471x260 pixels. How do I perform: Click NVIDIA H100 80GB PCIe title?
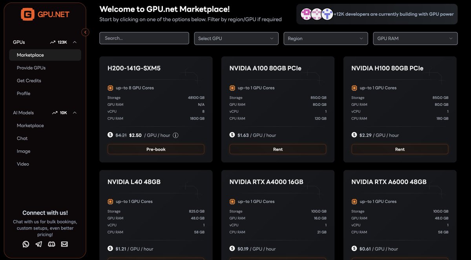tap(387, 68)
